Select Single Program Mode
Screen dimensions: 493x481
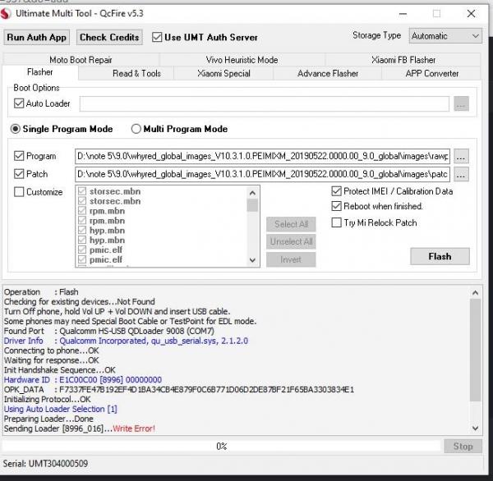tap(15, 129)
